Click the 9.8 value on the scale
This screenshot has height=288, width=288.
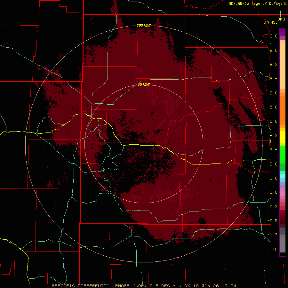(x=274, y=36)
